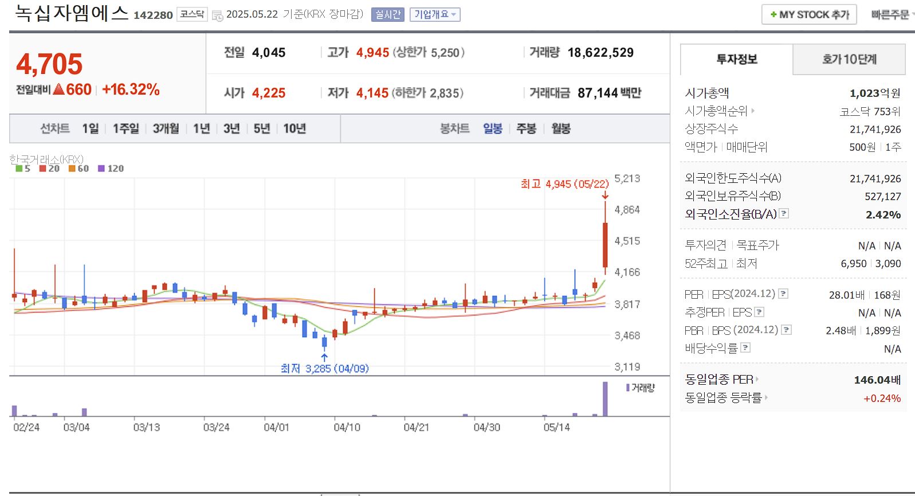
Task: Click the 목표주가 link
Action: pyautogui.click(x=757, y=245)
